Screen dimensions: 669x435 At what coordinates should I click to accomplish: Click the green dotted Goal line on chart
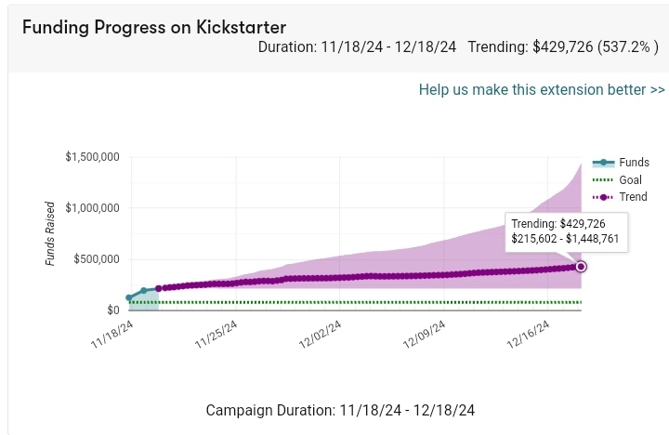pyautogui.click(x=372, y=302)
